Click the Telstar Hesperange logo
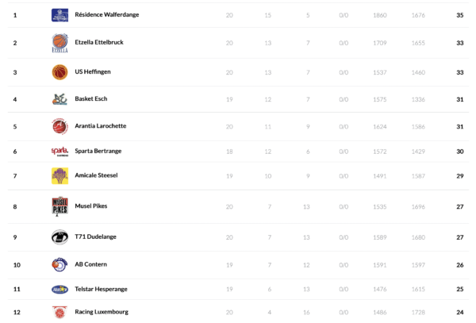Screen dimensions: 476x323 pos(59,290)
